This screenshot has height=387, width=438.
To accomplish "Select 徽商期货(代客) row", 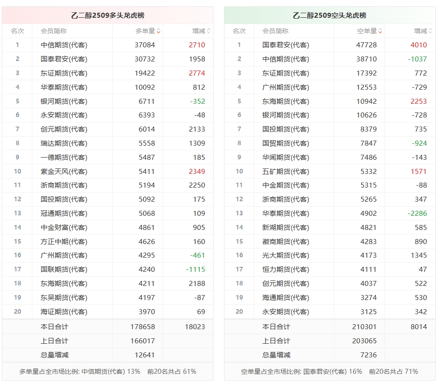I will (329, 241).
